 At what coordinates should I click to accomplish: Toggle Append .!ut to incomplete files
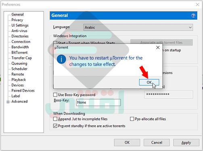coord(55,119)
